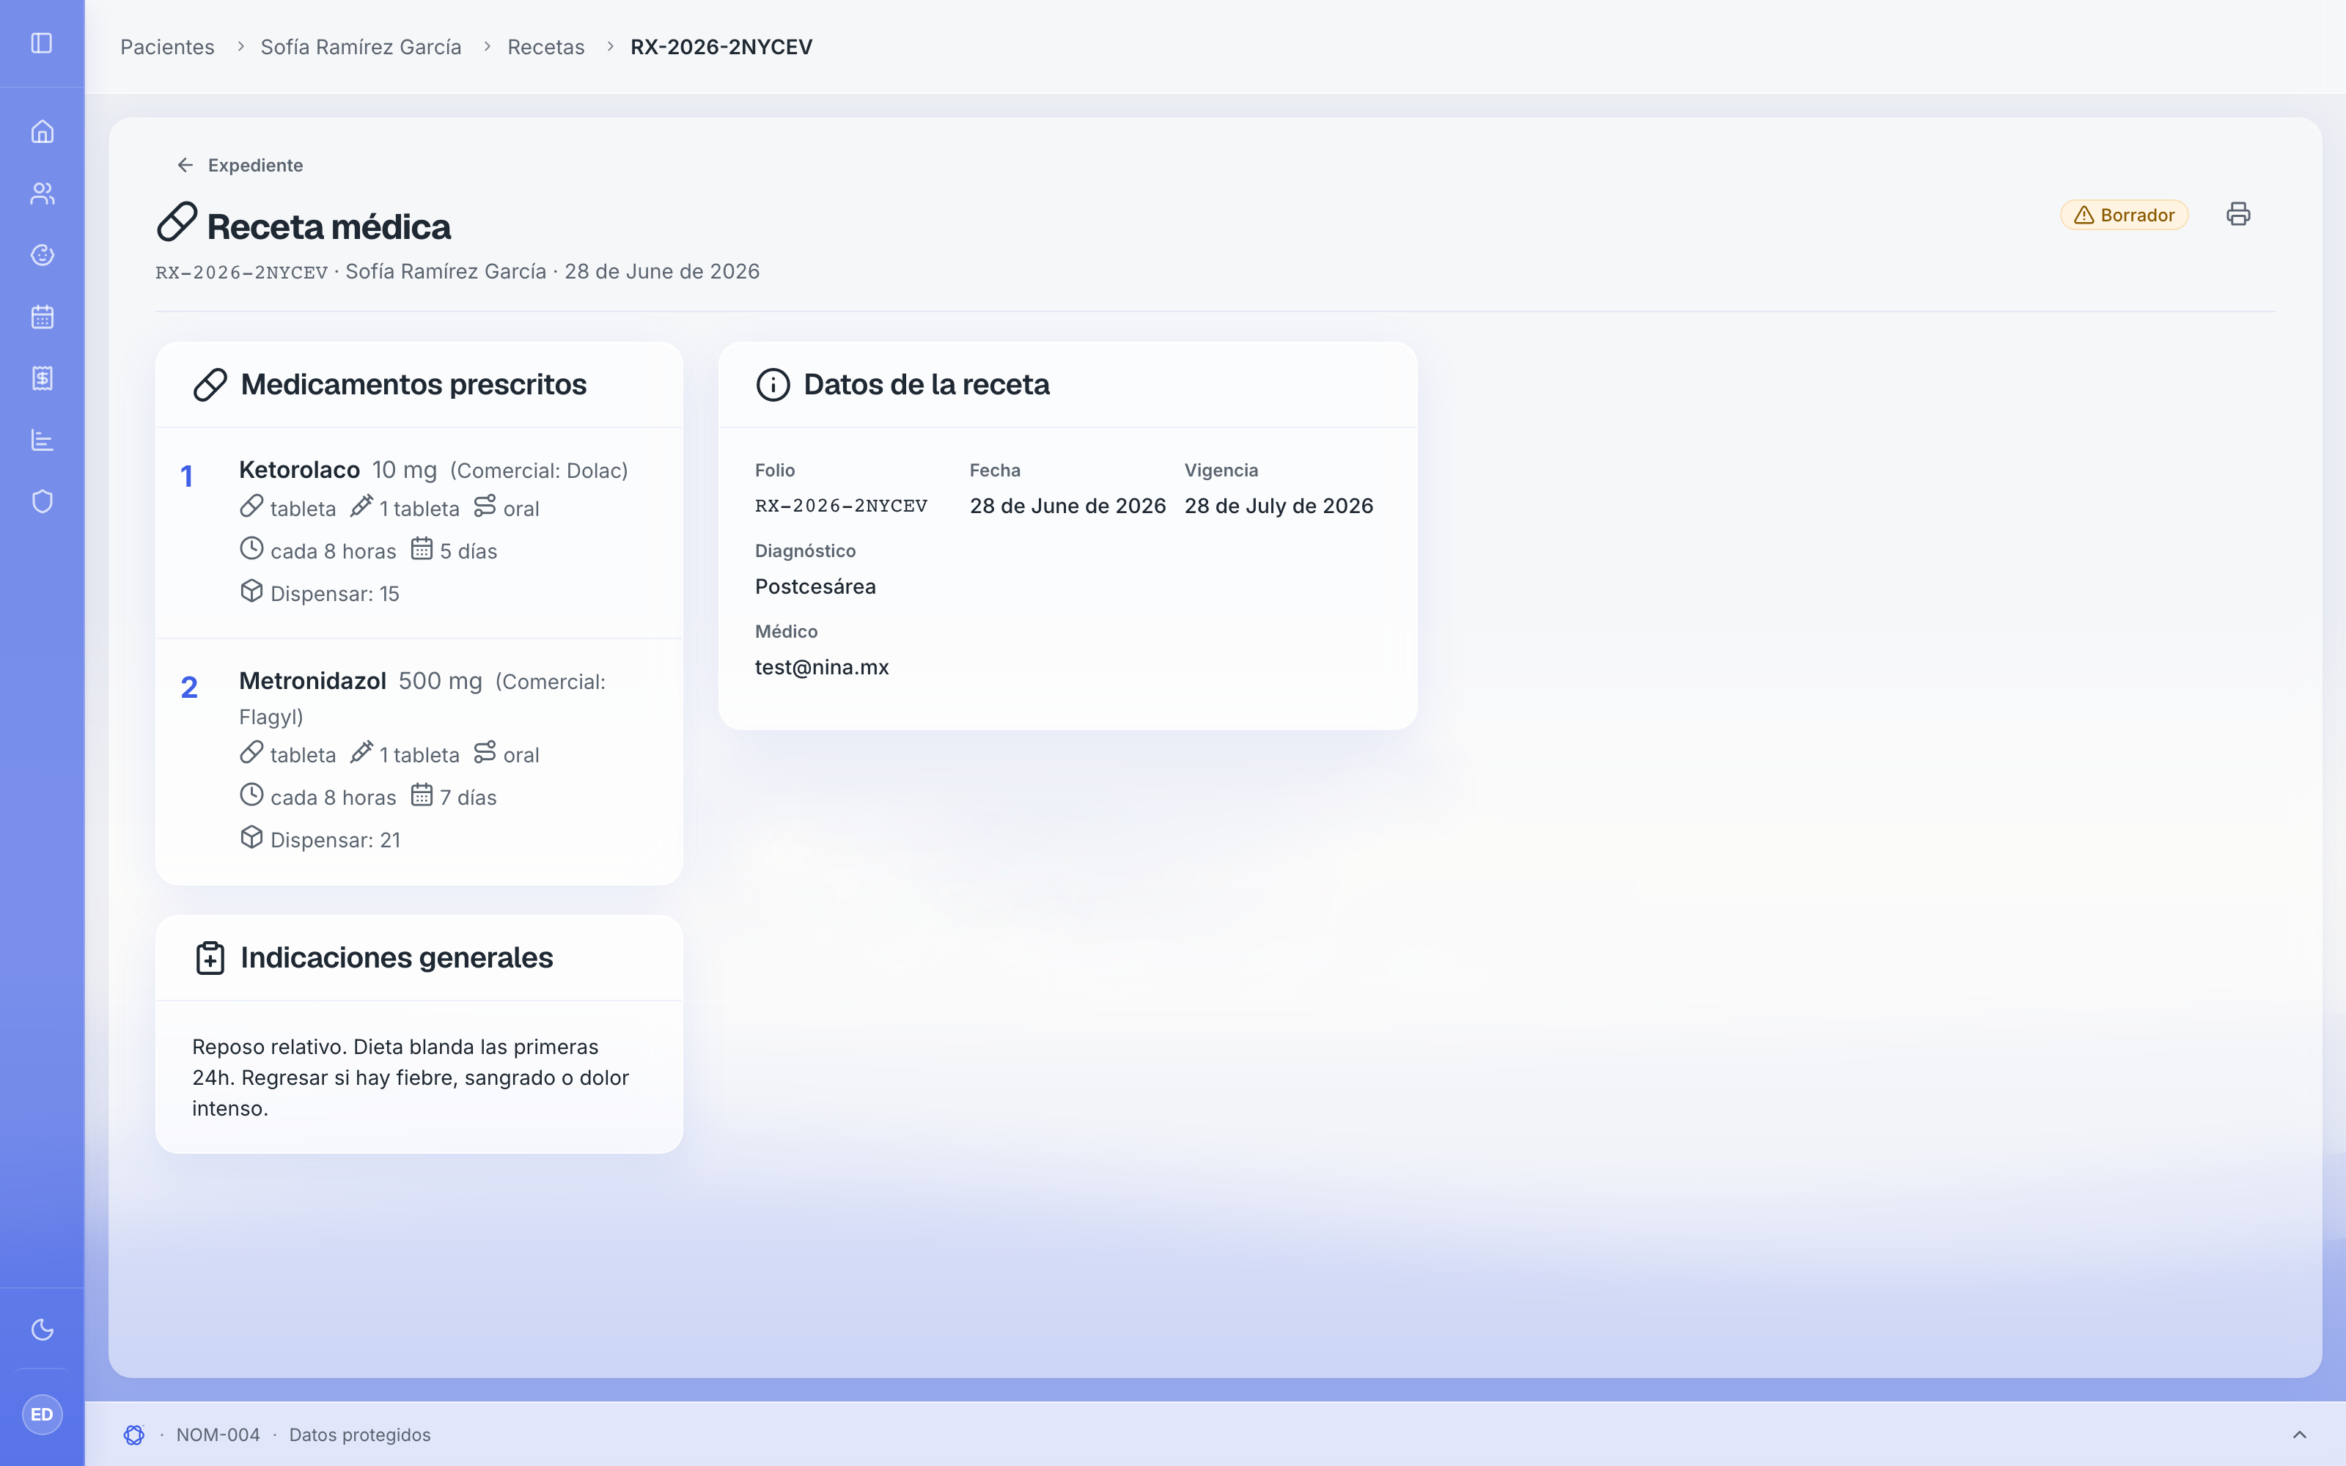Expand the footer bar chevron
2346x1466 pixels.
2300,1435
